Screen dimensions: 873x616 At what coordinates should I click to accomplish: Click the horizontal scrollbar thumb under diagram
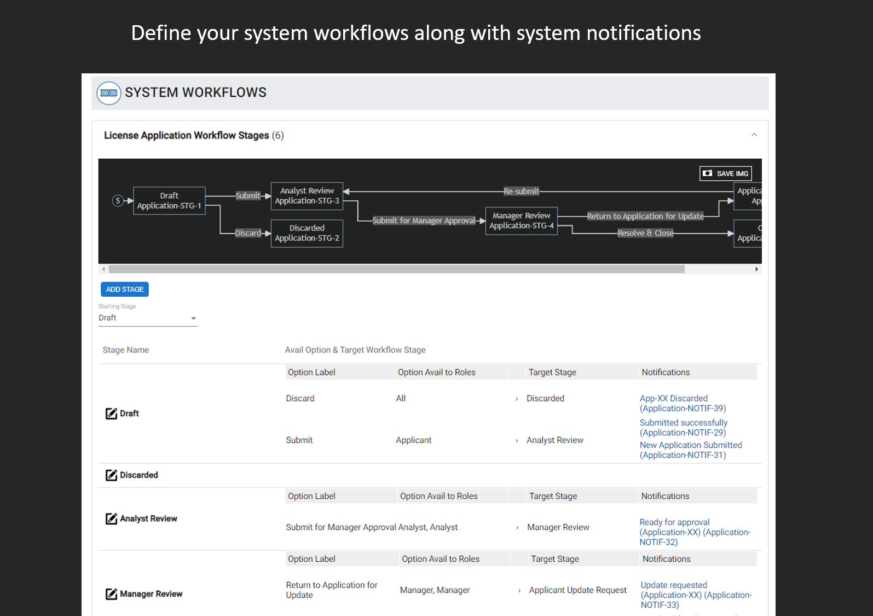pos(396,269)
